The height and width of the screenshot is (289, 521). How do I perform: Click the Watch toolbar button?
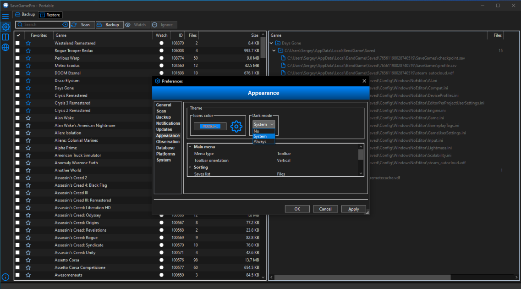pos(137,25)
